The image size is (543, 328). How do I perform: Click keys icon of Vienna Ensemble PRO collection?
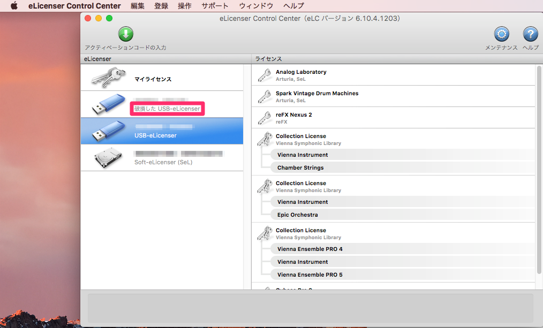(265, 233)
